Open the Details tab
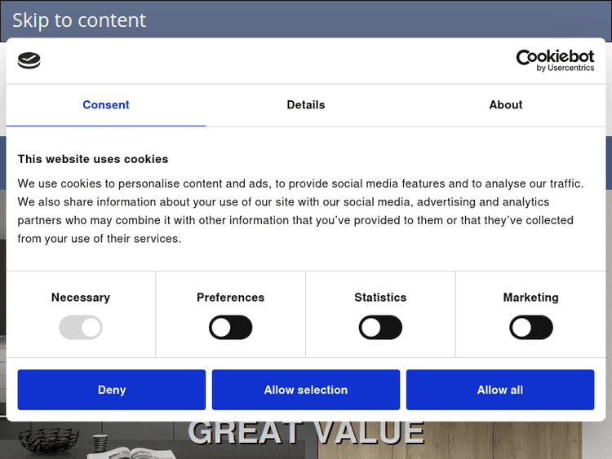612x459 pixels. [306, 105]
